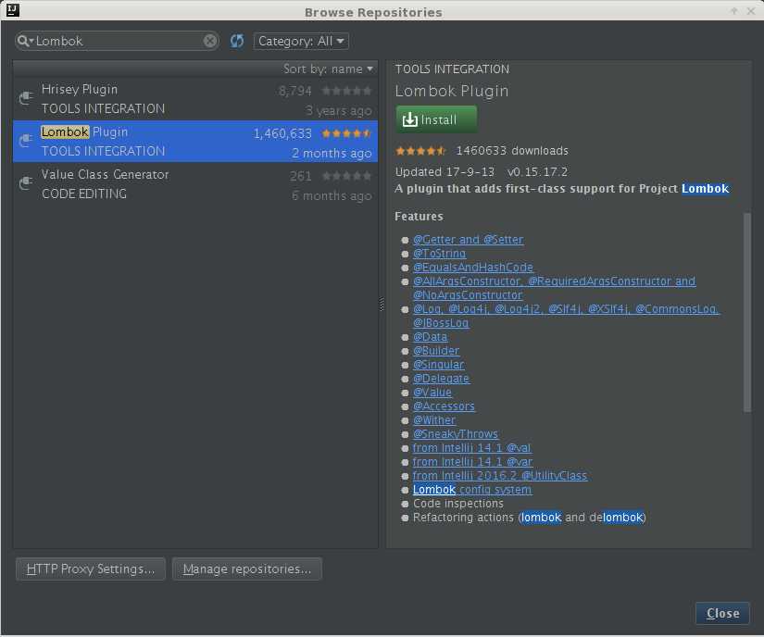Click the Features heading

419,217
